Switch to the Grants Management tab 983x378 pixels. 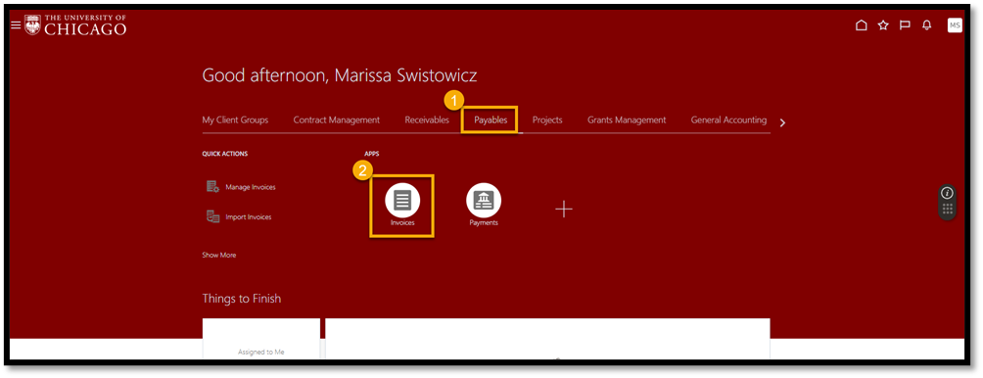[x=627, y=119]
